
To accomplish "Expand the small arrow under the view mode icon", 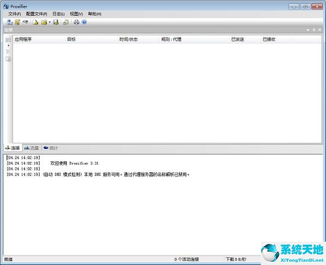I will click(x=8, y=45).
